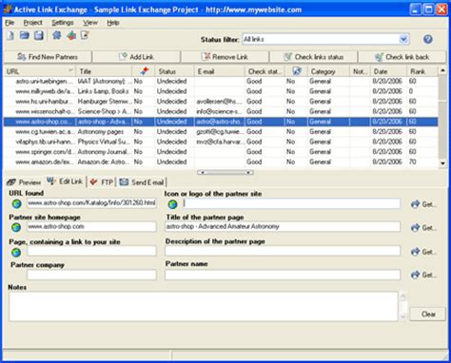Sort by the Title column header
The width and height of the screenshot is (451, 363).
(104, 71)
